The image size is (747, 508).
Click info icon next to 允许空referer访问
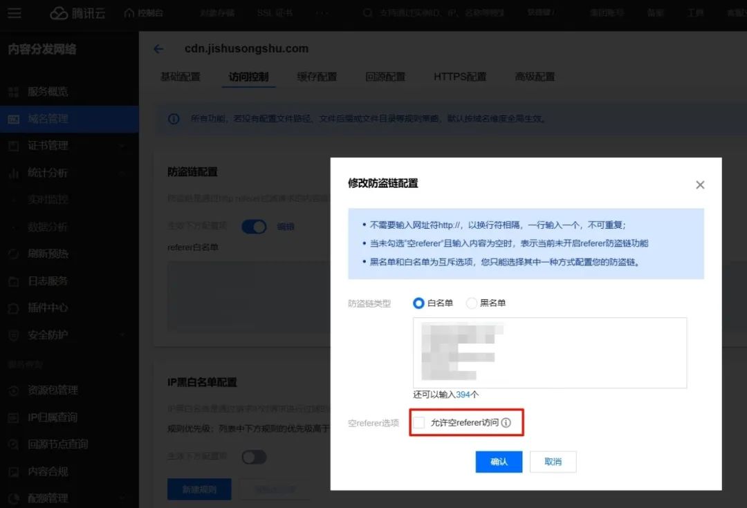point(506,422)
